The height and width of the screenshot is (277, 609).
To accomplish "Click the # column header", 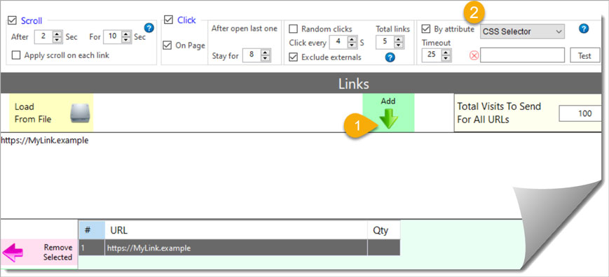I will click(92, 231).
